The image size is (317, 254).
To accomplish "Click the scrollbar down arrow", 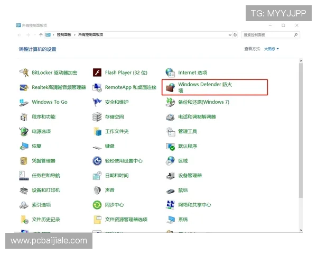I will pyautogui.click(x=301, y=230).
